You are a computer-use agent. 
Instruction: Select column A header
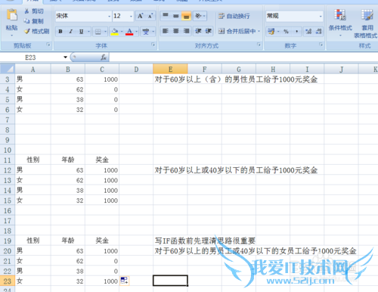(x=33, y=69)
